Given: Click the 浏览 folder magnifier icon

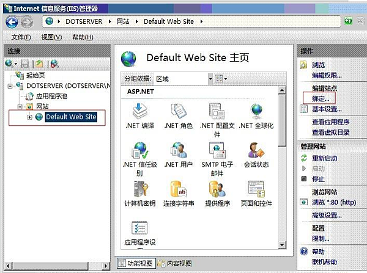Looking at the screenshot, I should (303, 65).
